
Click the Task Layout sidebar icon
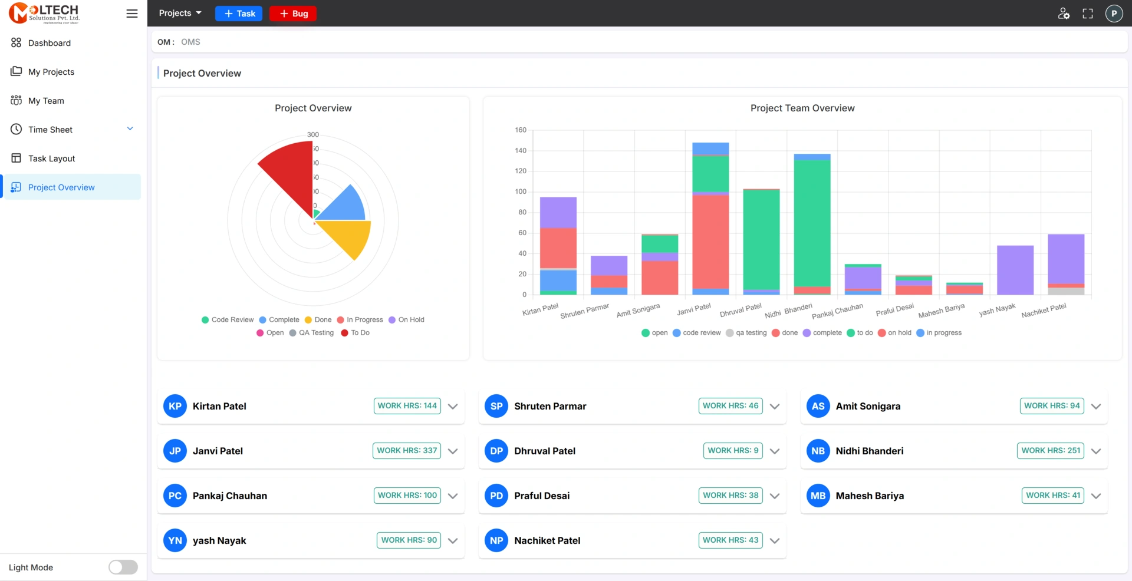tap(16, 158)
